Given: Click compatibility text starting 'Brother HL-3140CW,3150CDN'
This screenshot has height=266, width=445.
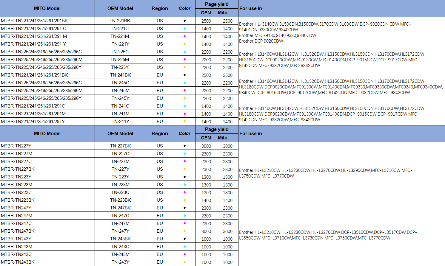Looking at the screenshot, I should click(325, 27).
